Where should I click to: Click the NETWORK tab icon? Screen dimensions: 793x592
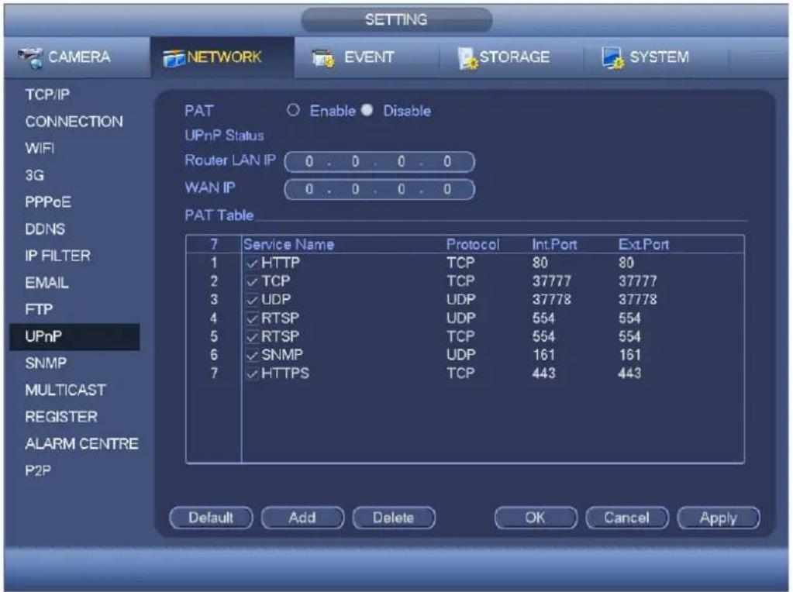[174, 58]
